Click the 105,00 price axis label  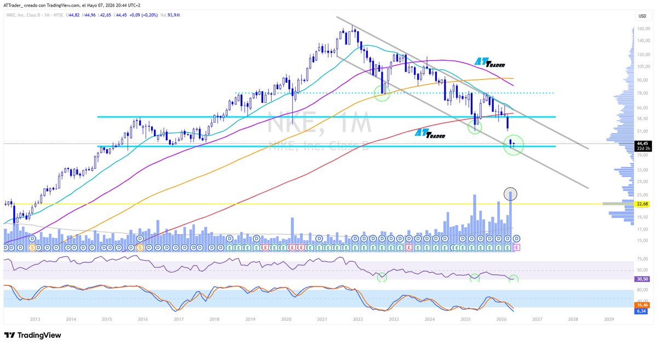(643, 66)
